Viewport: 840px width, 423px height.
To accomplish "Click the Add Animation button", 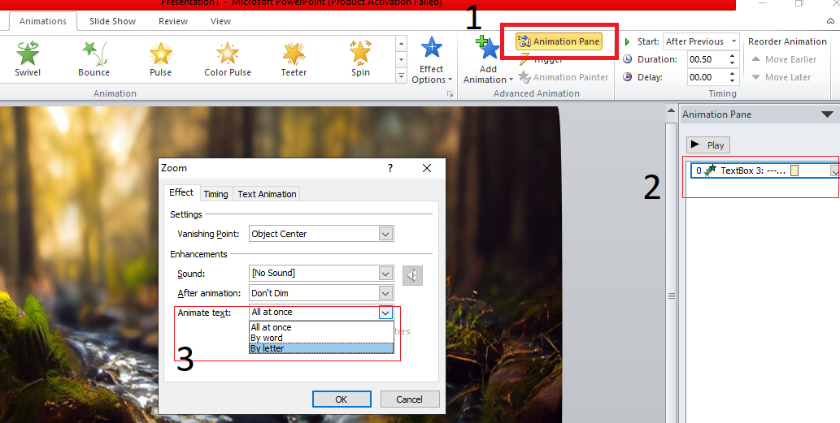I will coord(488,61).
